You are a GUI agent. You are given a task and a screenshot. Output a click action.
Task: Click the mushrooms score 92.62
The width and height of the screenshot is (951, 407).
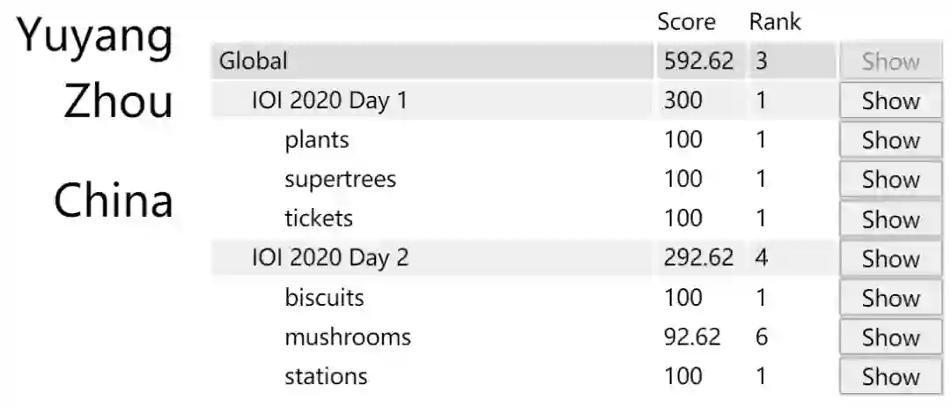tap(692, 337)
